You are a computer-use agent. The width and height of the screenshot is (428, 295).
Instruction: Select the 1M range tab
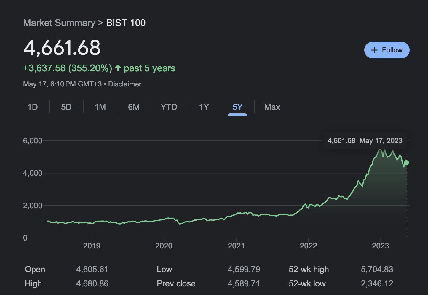click(100, 107)
